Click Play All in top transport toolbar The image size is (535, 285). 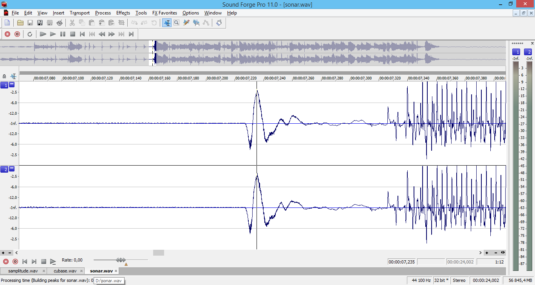pyautogui.click(x=43, y=34)
